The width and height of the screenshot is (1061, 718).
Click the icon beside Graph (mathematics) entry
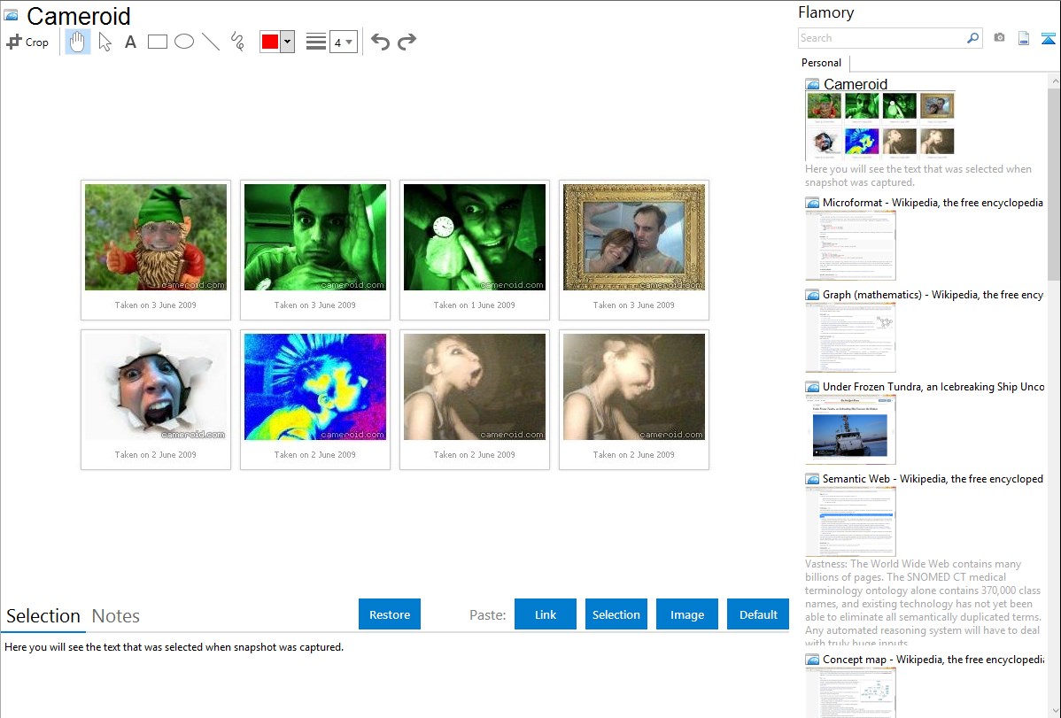[812, 295]
